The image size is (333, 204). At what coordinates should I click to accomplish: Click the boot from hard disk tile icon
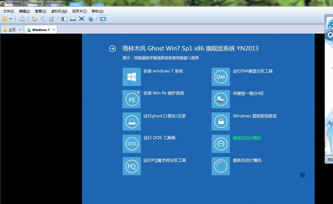[221, 144]
